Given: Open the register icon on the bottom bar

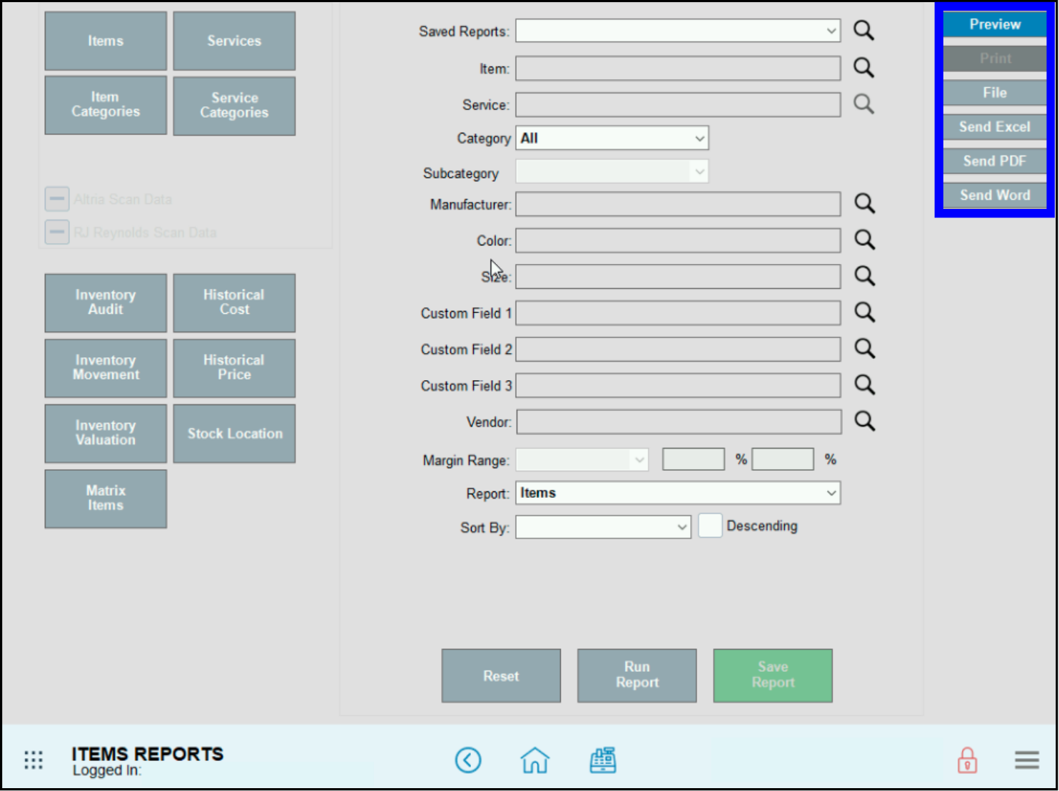Looking at the screenshot, I should pos(602,760).
